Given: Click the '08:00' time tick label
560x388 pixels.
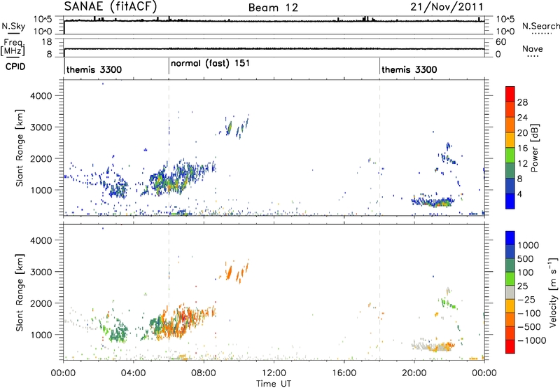Looking at the screenshot, I should pos(204,373).
